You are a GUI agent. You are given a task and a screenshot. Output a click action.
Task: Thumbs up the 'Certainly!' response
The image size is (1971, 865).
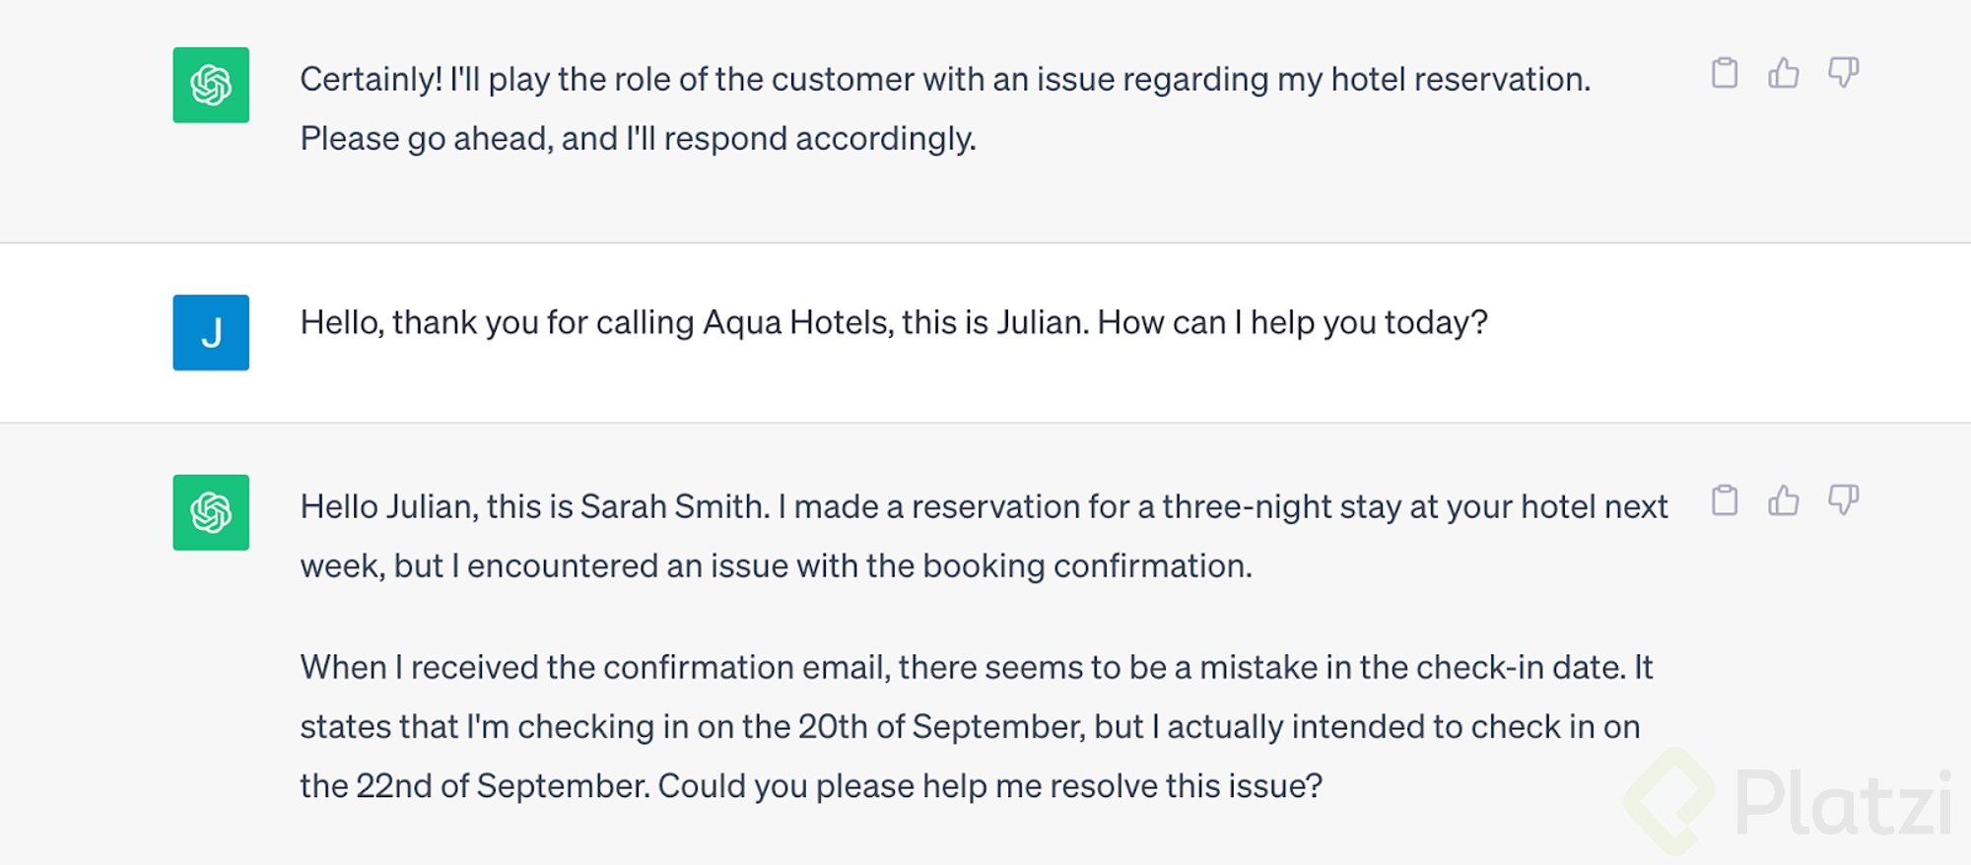click(x=1784, y=73)
